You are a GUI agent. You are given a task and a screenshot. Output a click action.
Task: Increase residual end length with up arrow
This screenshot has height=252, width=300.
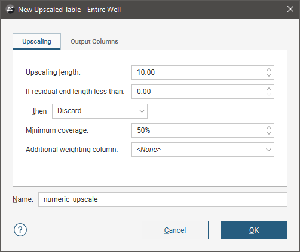tap(269, 89)
